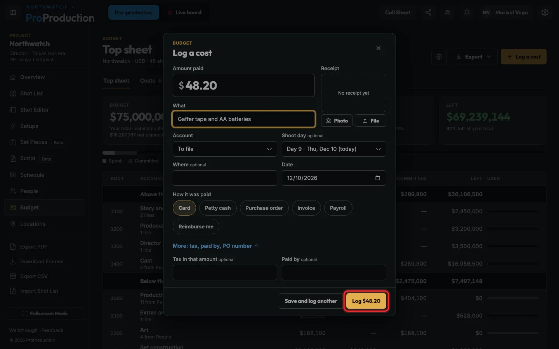The image size is (559, 349).
Task: Open budget settings gear beside Export
Action: pos(439,57)
